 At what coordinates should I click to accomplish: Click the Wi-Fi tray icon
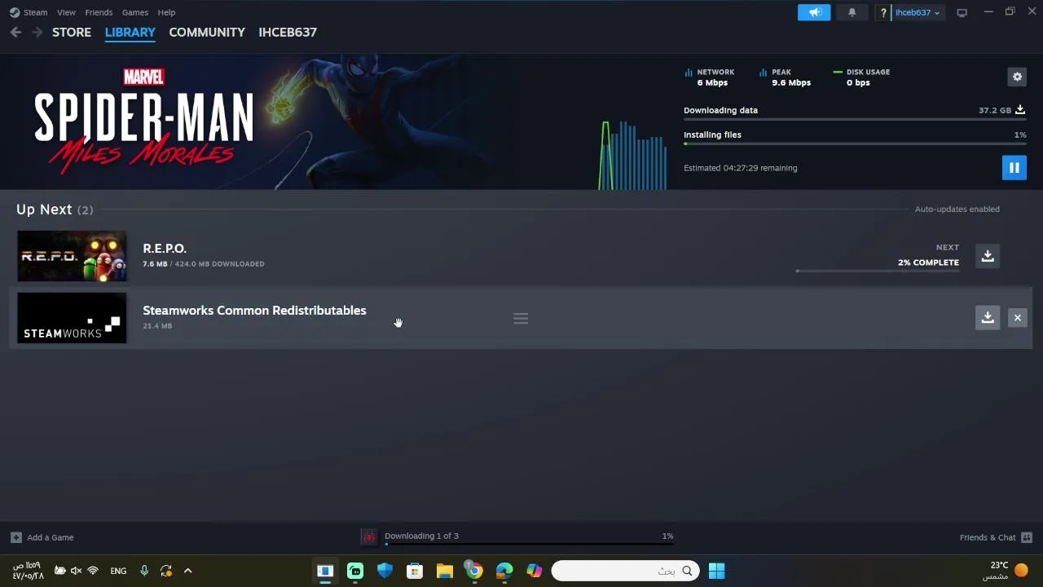pos(93,571)
